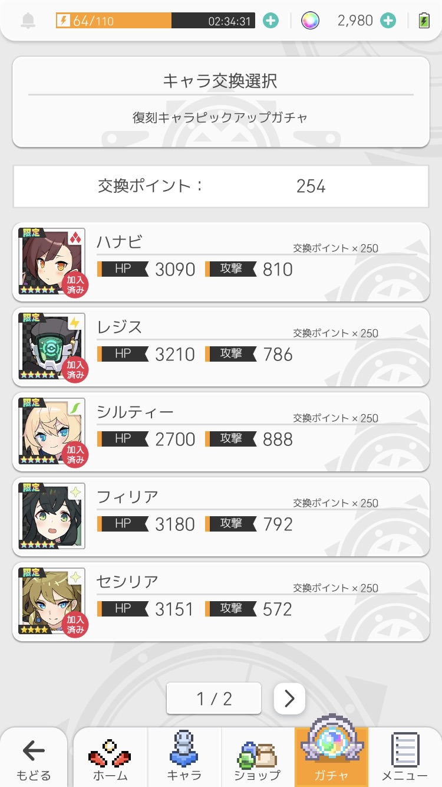The width and height of the screenshot is (442, 787).
Task: Tap the notification bell icon
Action: point(28,21)
